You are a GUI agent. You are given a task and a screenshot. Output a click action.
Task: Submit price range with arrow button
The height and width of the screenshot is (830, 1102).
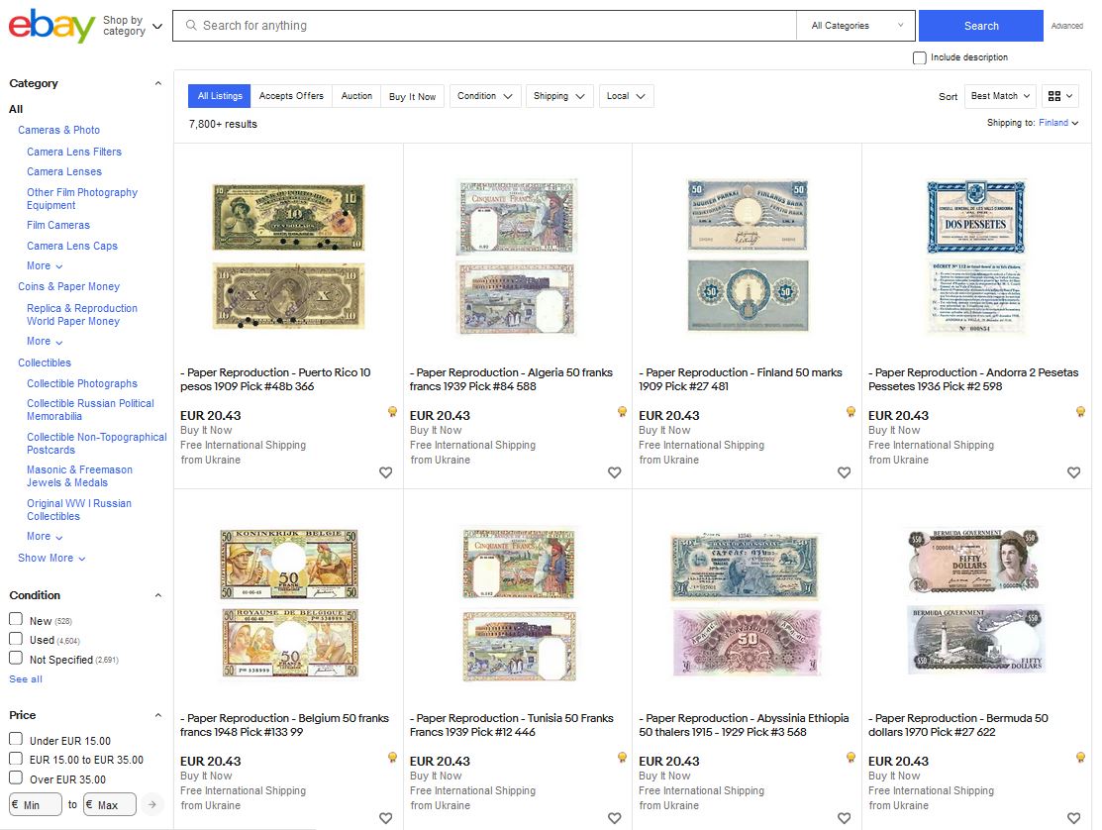point(151,804)
